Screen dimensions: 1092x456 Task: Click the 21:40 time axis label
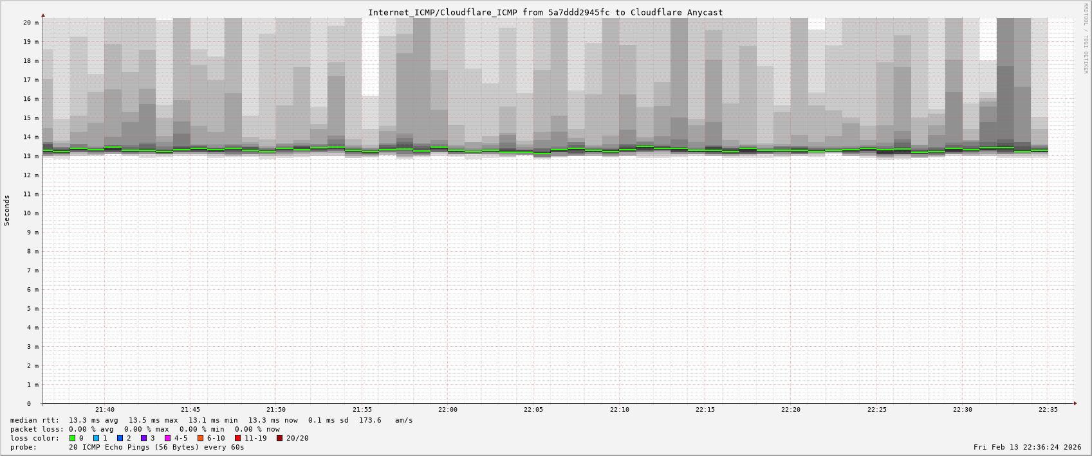[105, 410]
